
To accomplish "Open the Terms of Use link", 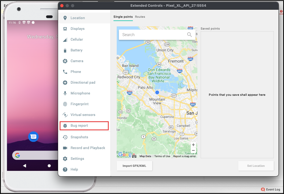I will click(x=162, y=156).
